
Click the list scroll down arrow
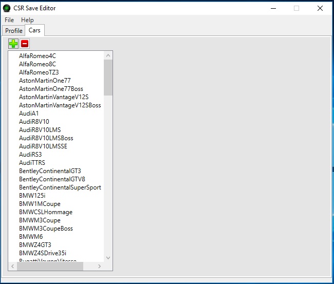point(108,258)
